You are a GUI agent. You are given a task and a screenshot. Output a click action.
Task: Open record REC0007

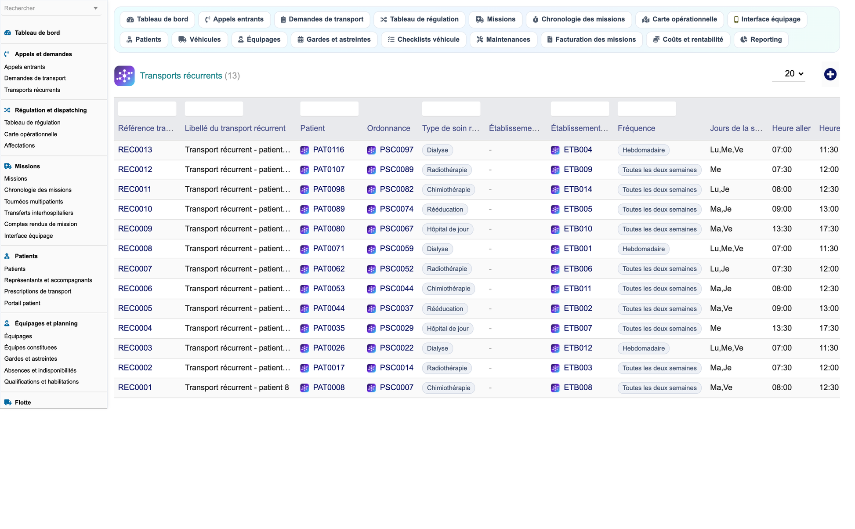pyautogui.click(x=135, y=269)
